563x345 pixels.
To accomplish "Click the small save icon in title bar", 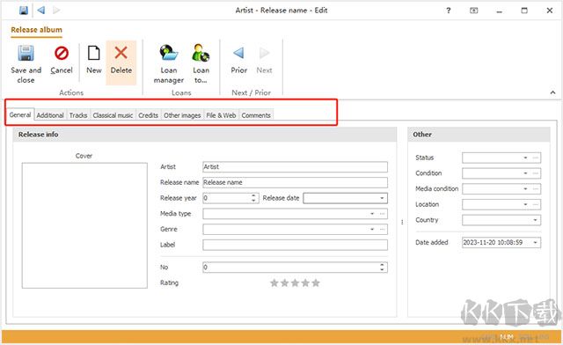I will tap(24, 11).
